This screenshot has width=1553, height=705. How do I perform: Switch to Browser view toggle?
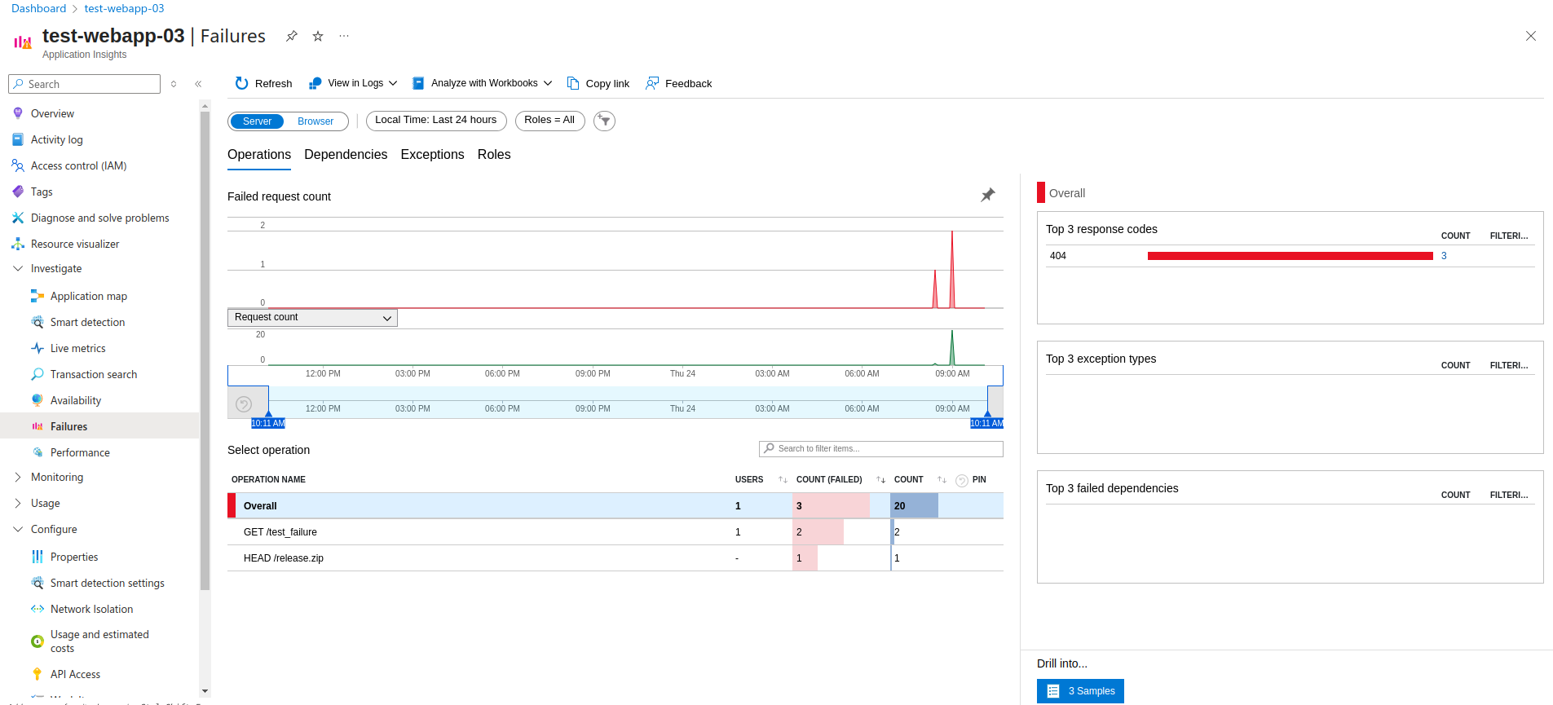[315, 121]
